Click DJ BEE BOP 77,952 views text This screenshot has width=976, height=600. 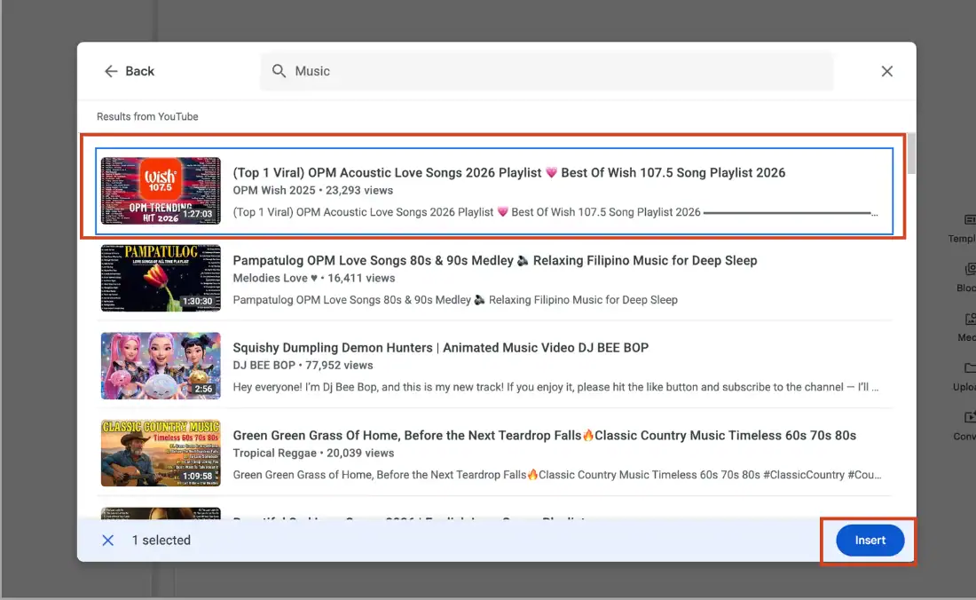pyautogui.click(x=303, y=366)
